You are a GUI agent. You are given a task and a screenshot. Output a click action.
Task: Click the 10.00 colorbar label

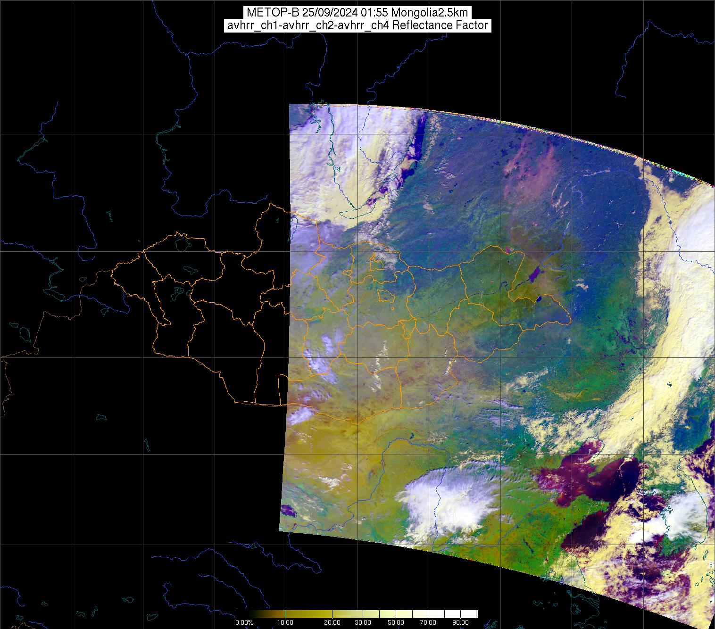click(x=286, y=623)
